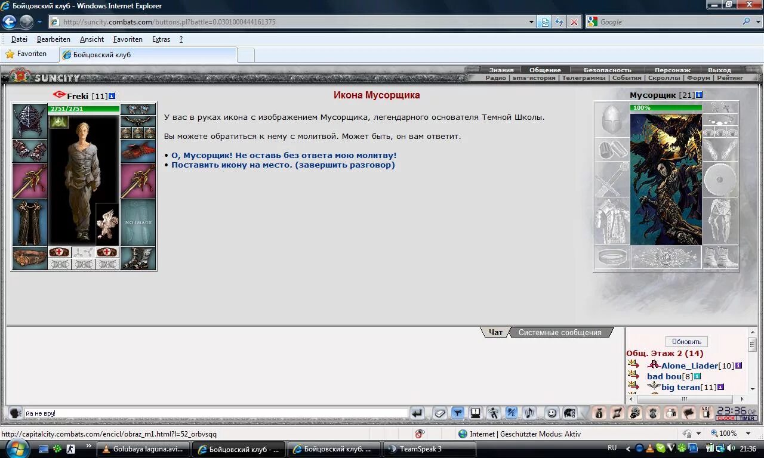Select 'Поставить икону на место' option
The height and width of the screenshot is (458, 764).
coord(283,165)
